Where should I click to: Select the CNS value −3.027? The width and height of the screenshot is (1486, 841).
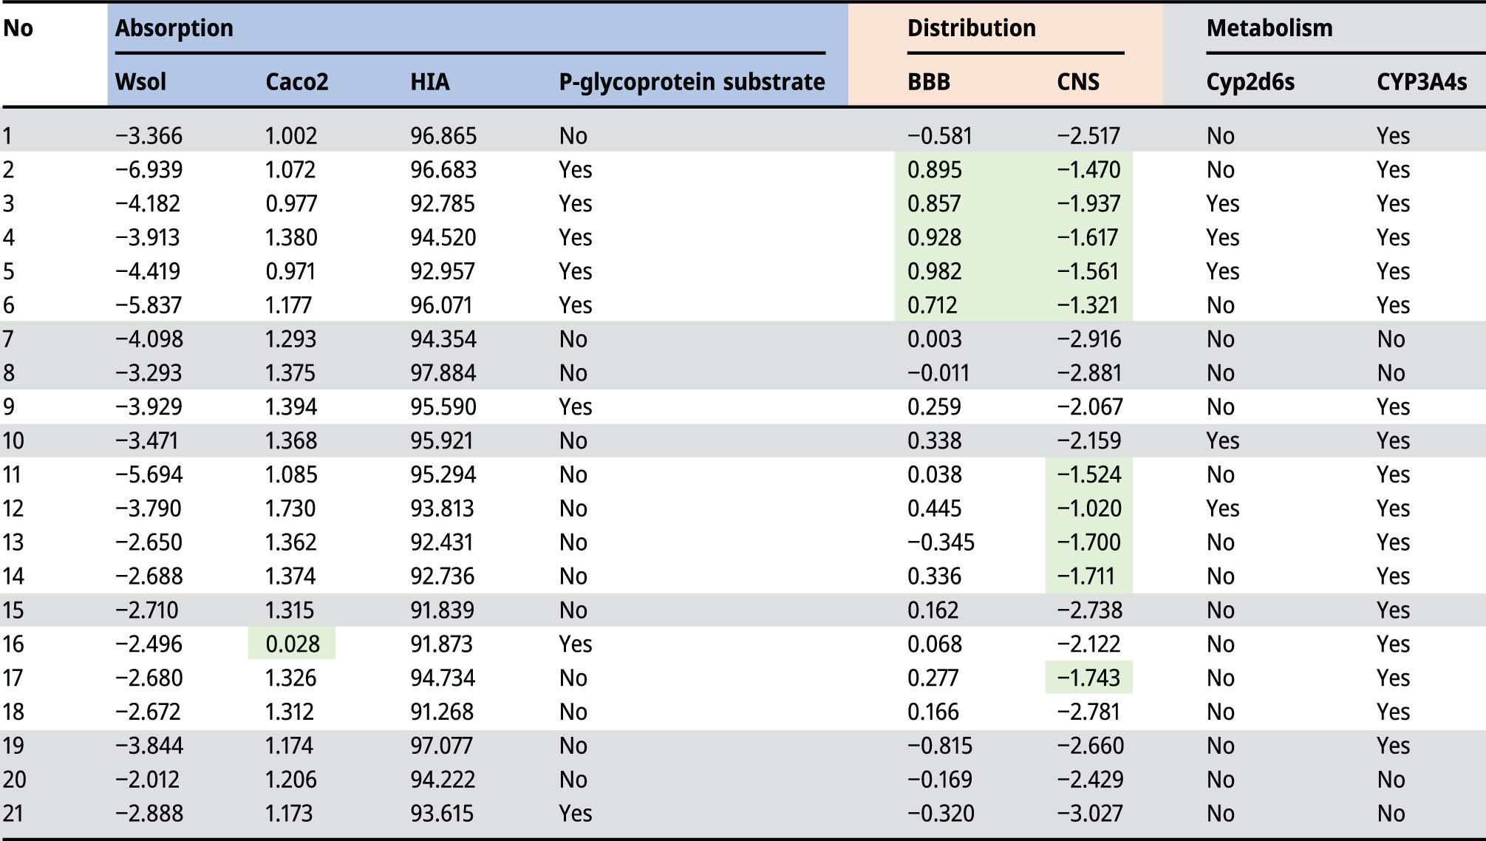click(1089, 814)
